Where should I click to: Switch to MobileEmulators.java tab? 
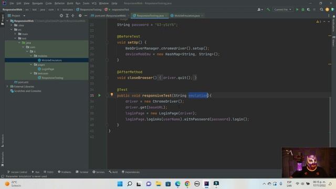pyautogui.click(x=187, y=16)
